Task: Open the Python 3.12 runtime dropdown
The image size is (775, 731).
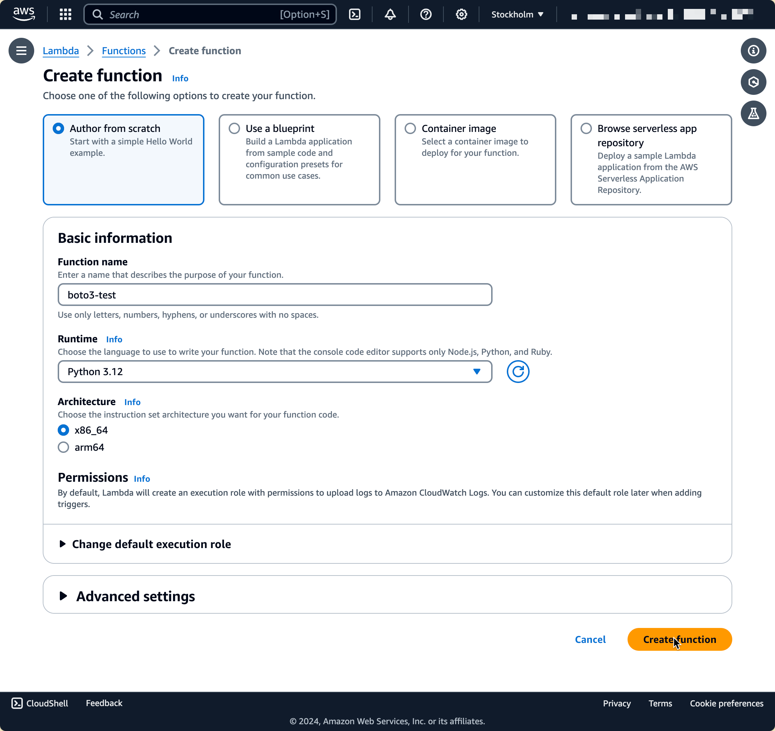Action: [275, 372]
